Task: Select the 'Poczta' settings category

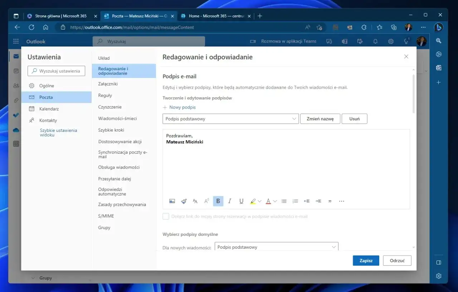Action: click(x=56, y=97)
